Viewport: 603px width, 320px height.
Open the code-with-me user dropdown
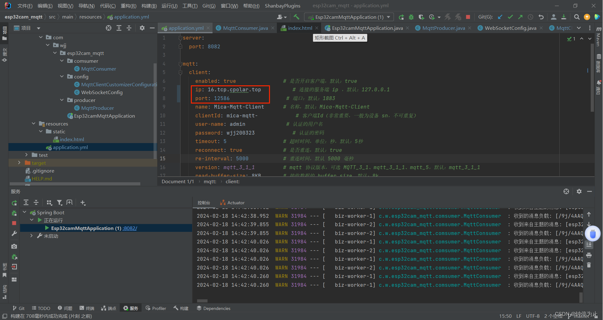[x=282, y=17]
